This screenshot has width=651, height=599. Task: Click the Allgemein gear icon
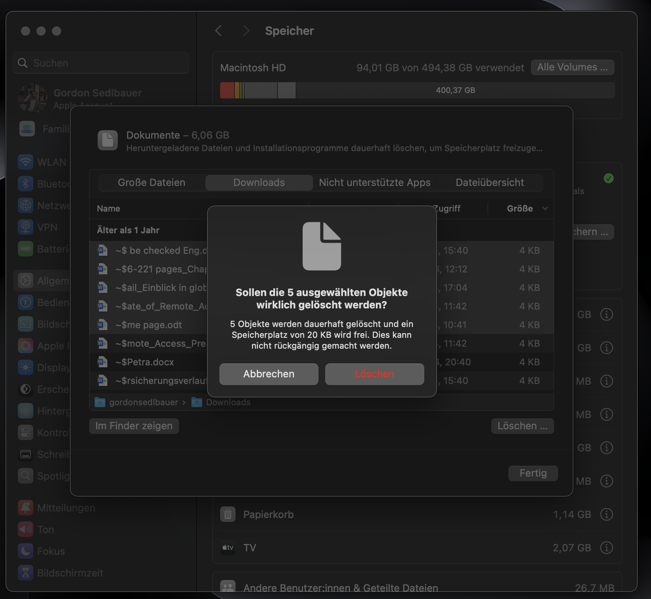click(25, 281)
